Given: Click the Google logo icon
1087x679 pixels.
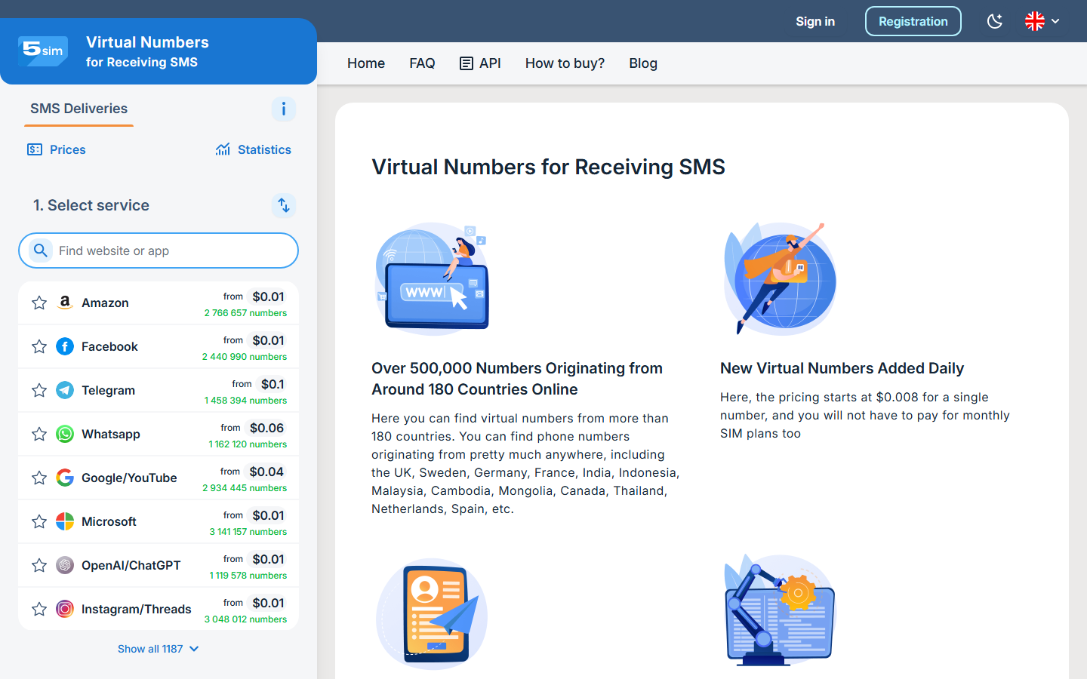Looking at the screenshot, I should pos(65,478).
